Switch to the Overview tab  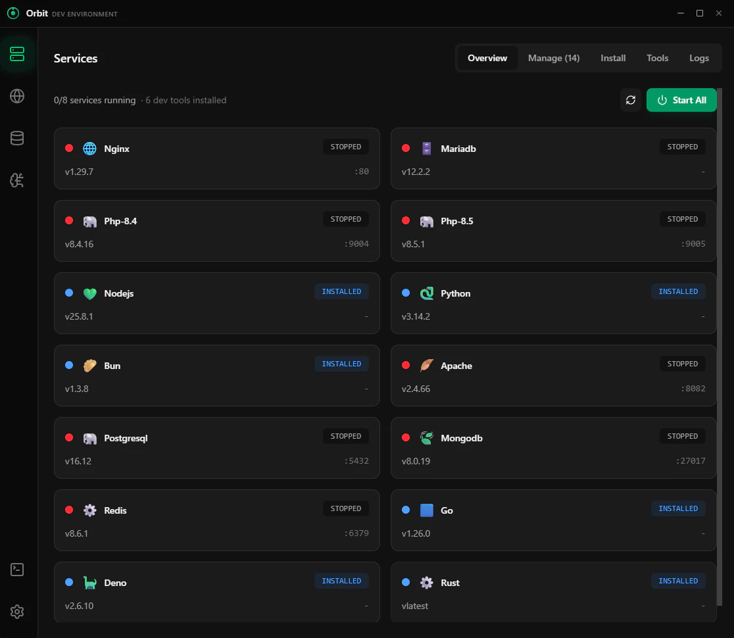coord(487,58)
